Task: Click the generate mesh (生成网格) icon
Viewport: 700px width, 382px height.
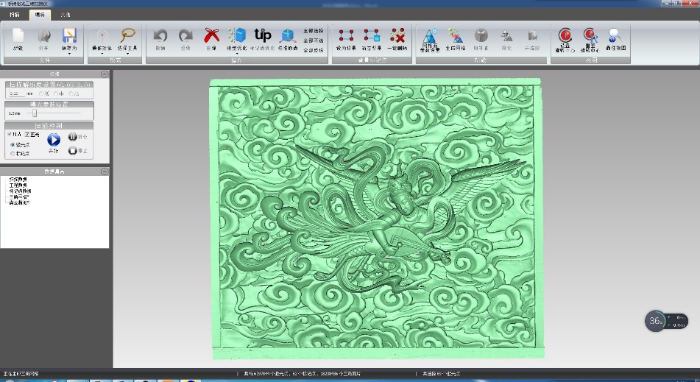Action: [456, 35]
